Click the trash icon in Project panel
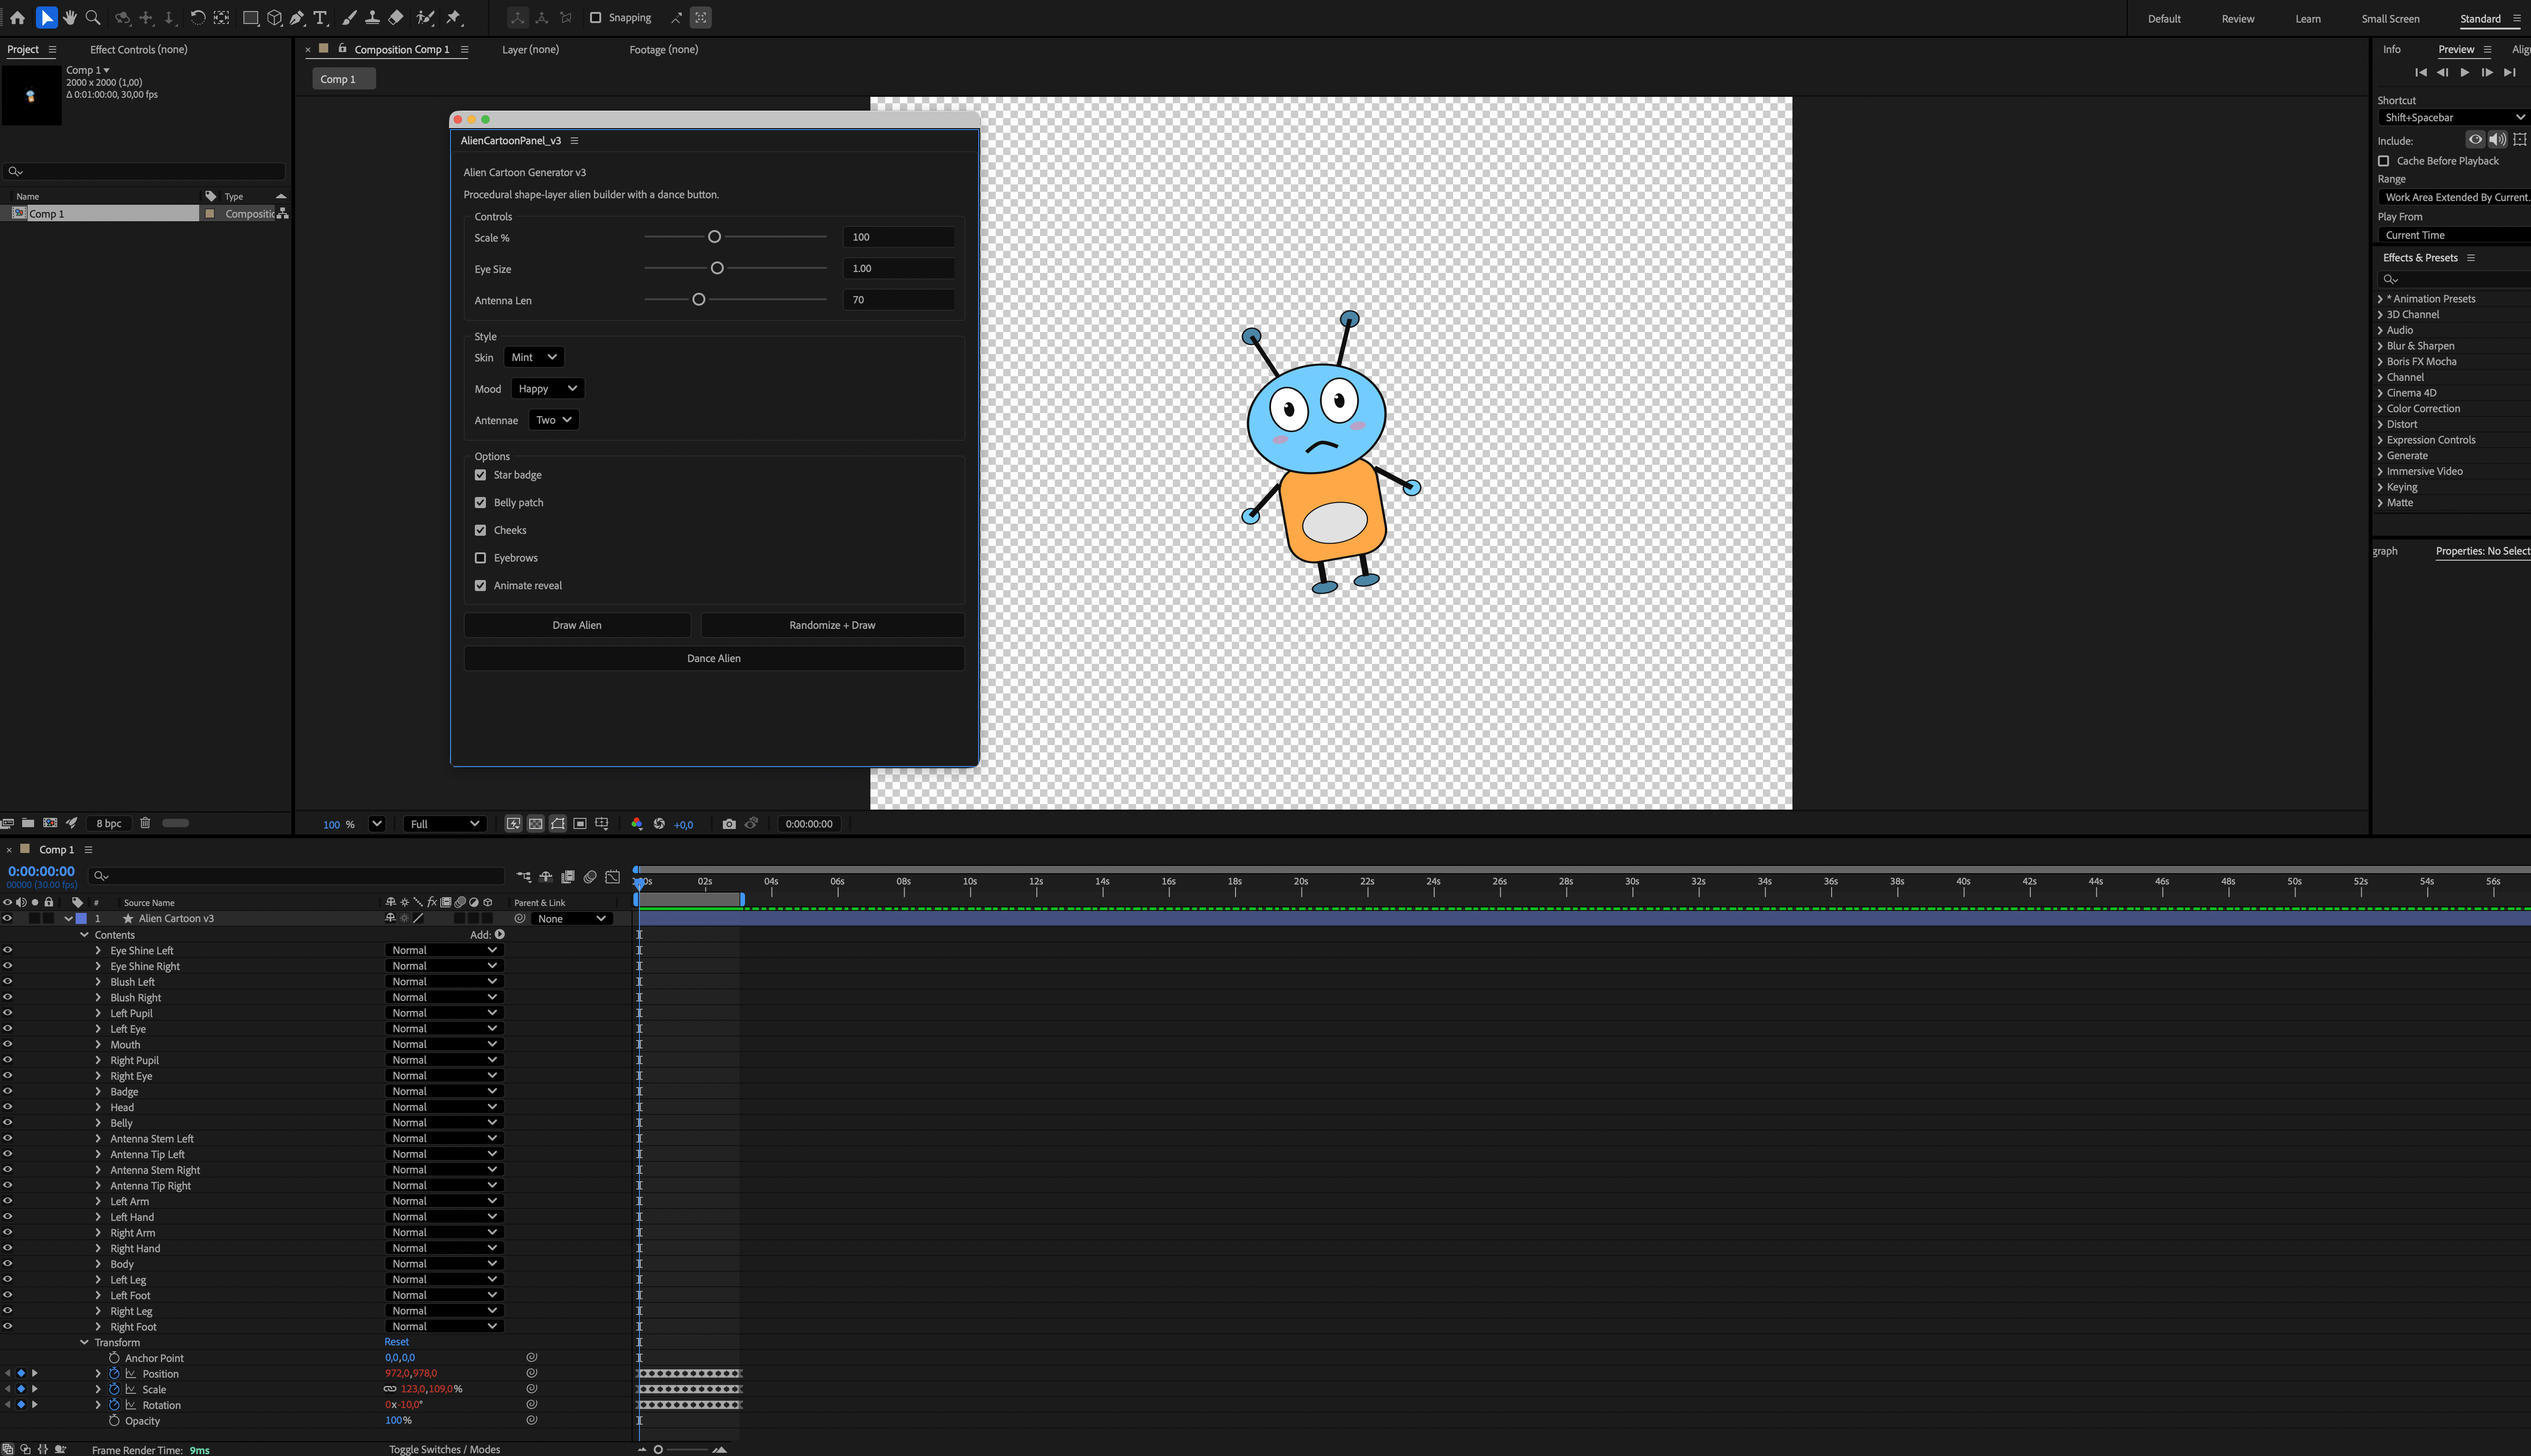 tap(145, 823)
